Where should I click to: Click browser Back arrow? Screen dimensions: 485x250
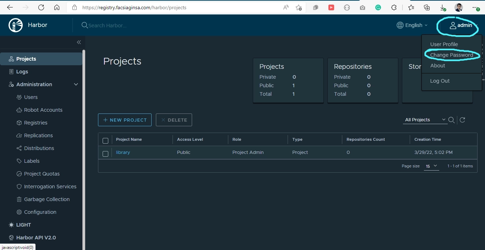pos(10,7)
